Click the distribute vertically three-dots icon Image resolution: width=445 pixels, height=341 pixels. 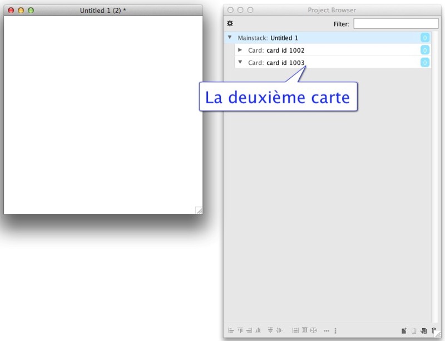point(335,330)
